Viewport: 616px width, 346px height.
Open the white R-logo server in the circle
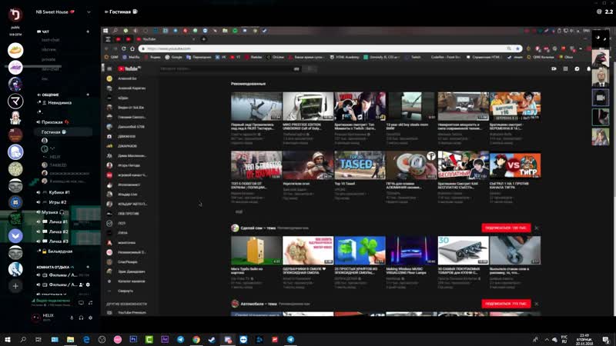[x=15, y=101]
